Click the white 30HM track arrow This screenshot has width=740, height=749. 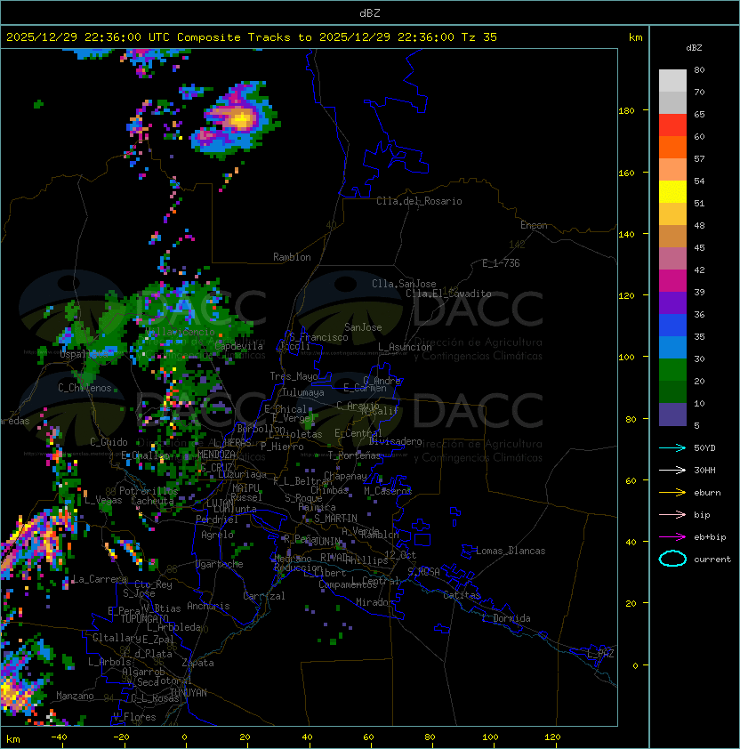[x=672, y=470]
